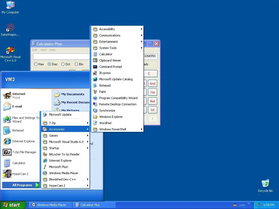Click the Int button in Calculator Plus
Image resolution: width=279 pixels, height=209 pixels.
click(153, 110)
